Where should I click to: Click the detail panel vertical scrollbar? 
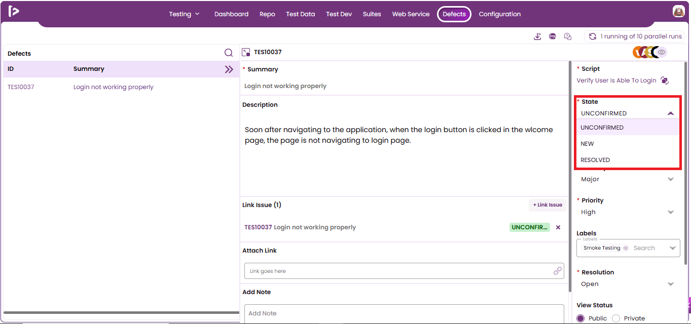coord(571,177)
